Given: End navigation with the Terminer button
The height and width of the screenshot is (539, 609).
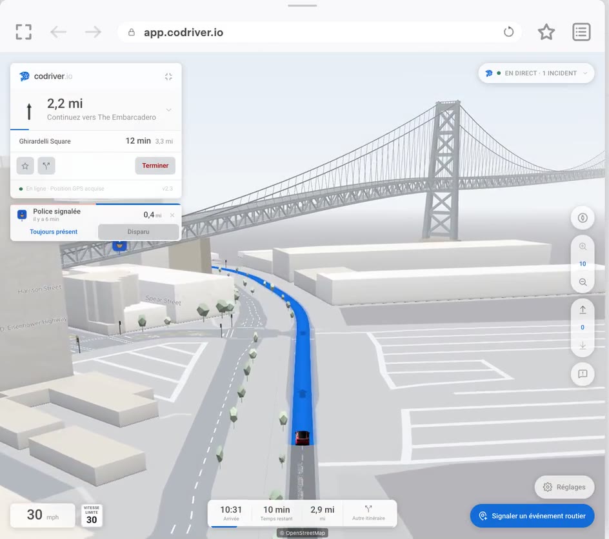Looking at the screenshot, I should pyautogui.click(x=155, y=166).
